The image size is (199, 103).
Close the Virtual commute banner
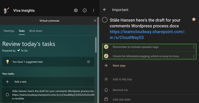[x=95, y=21]
